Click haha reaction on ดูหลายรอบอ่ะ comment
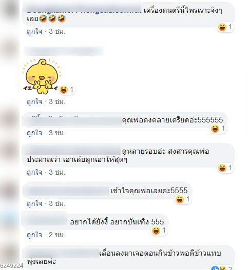Image resolution: width=248 pixels, height=270 pixels. tap(225, 168)
